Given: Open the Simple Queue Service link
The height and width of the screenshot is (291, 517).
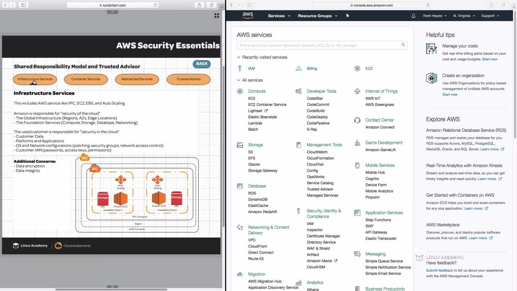Looking at the screenshot, I should click(384, 261).
